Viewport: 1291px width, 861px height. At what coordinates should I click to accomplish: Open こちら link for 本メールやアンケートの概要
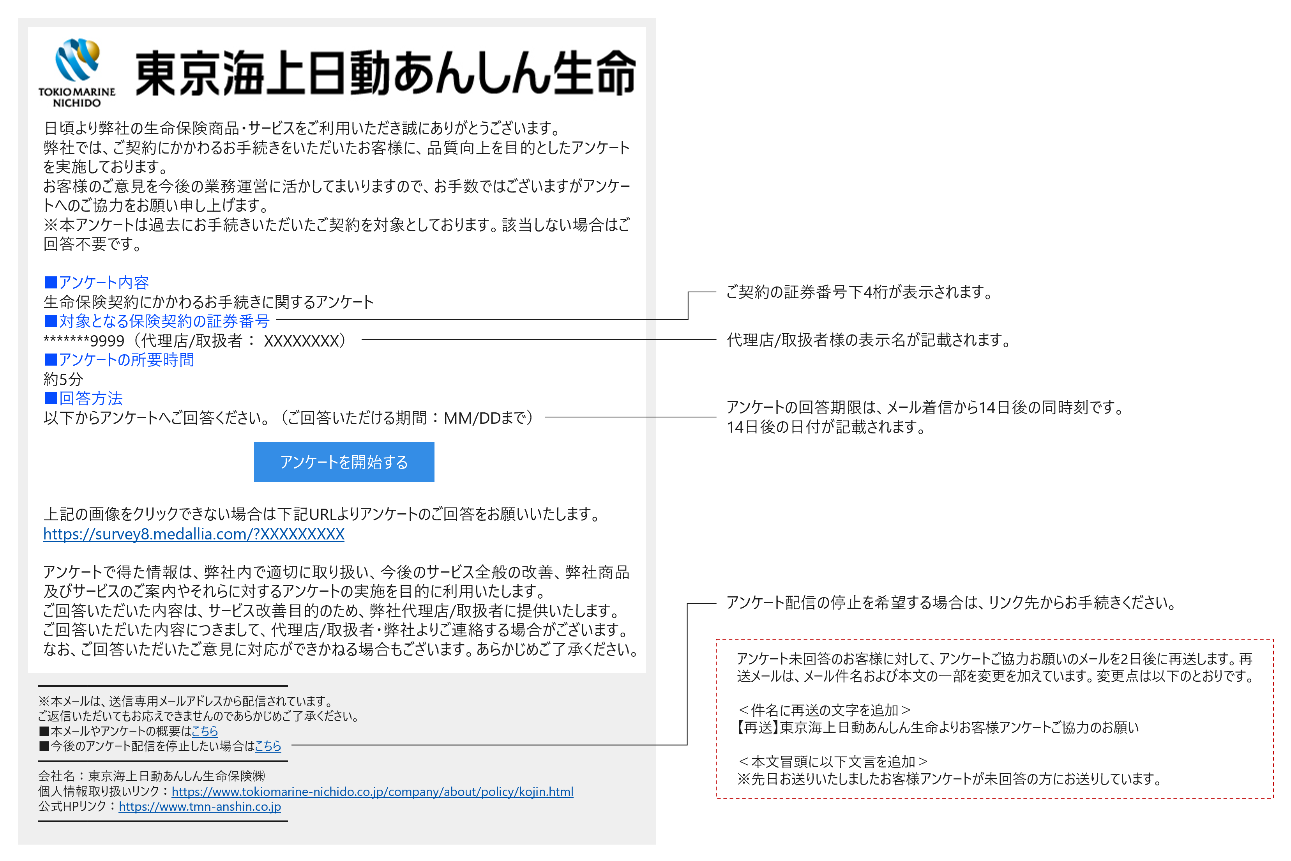[x=205, y=731]
